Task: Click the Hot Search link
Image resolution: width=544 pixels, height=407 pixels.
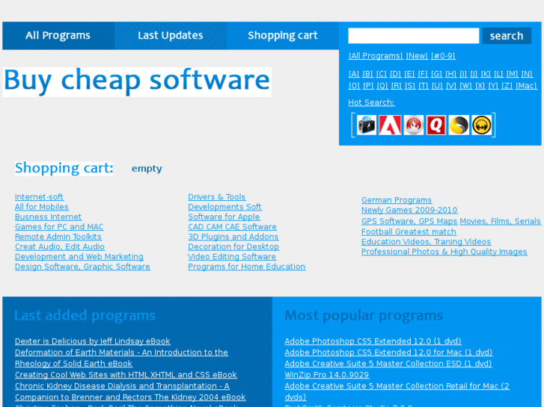Action: pos(371,102)
